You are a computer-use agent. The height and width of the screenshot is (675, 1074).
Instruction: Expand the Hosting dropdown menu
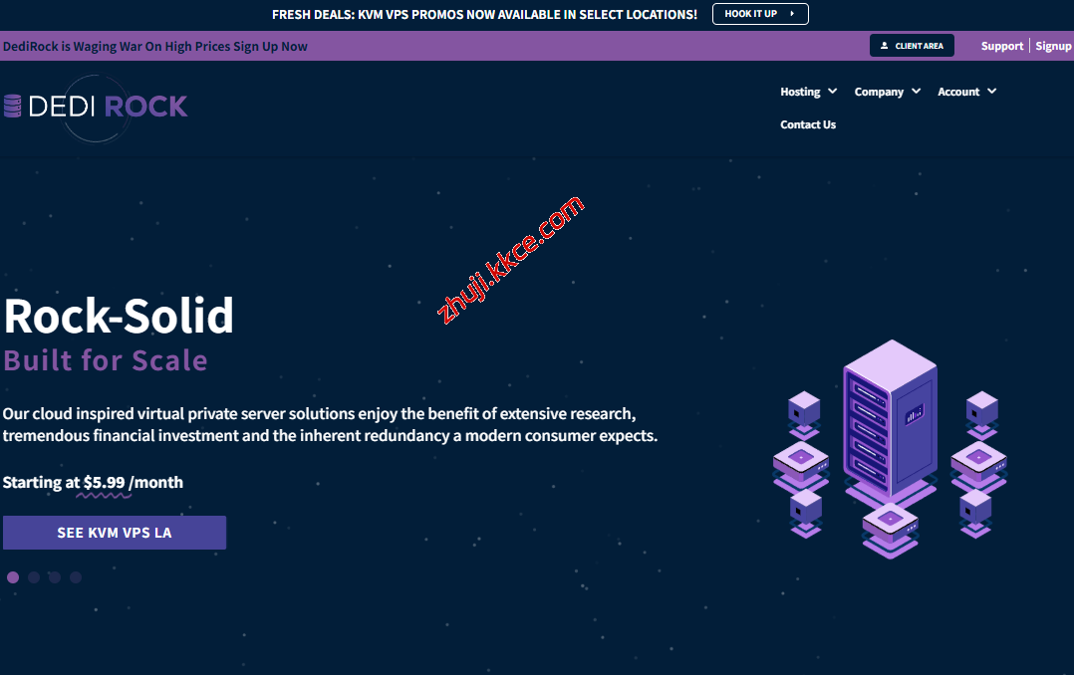(808, 92)
